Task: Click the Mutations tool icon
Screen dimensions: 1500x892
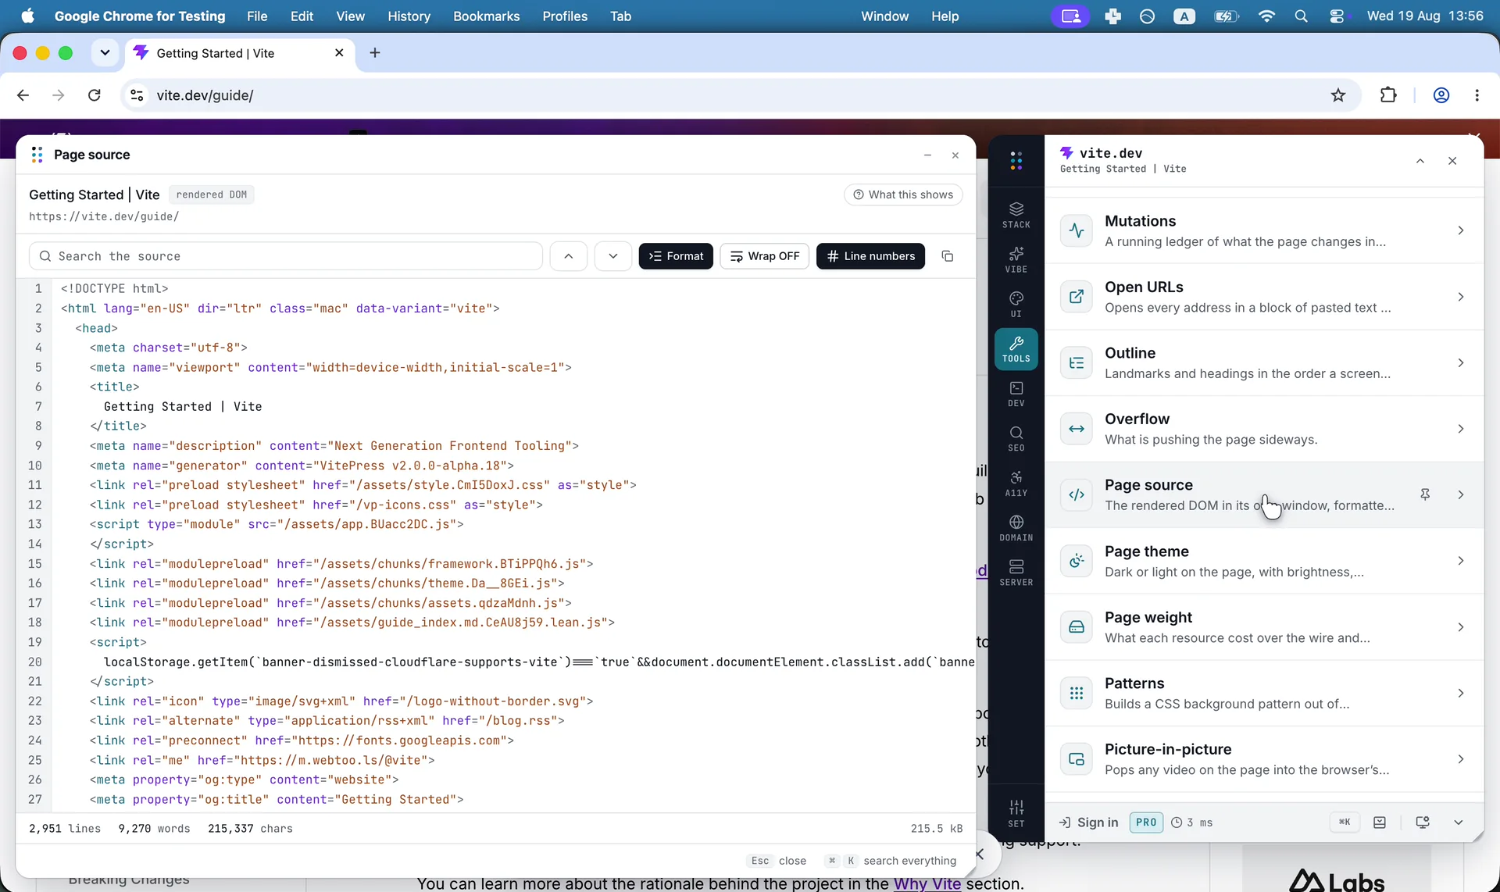Action: coord(1076,230)
